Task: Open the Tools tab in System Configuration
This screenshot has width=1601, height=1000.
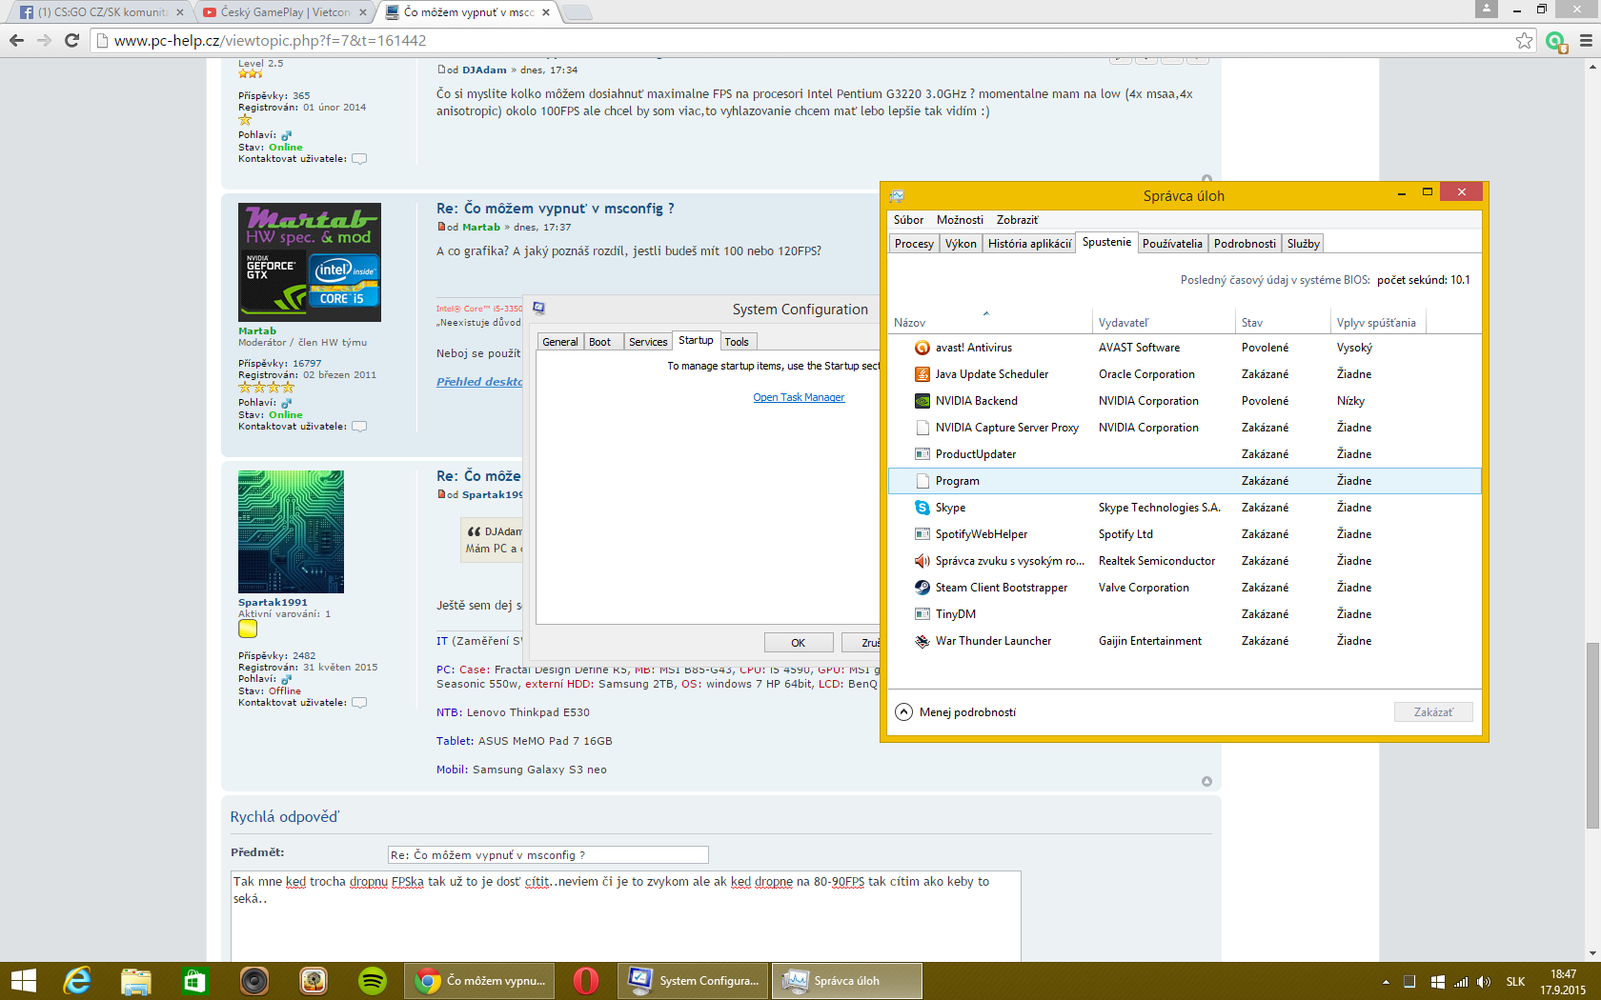Action: pyautogui.click(x=737, y=342)
